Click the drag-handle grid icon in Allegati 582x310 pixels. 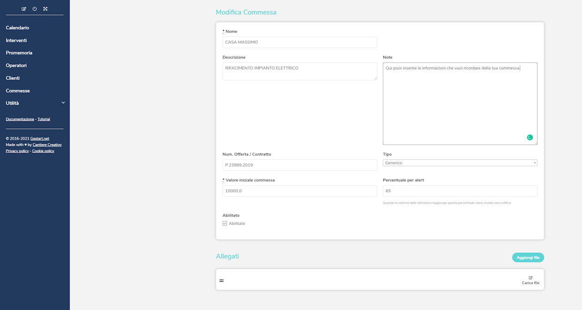(x=221, y=280)
